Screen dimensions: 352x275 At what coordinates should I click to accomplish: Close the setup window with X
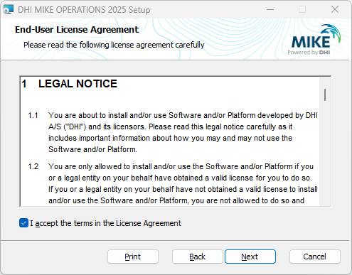335,10
